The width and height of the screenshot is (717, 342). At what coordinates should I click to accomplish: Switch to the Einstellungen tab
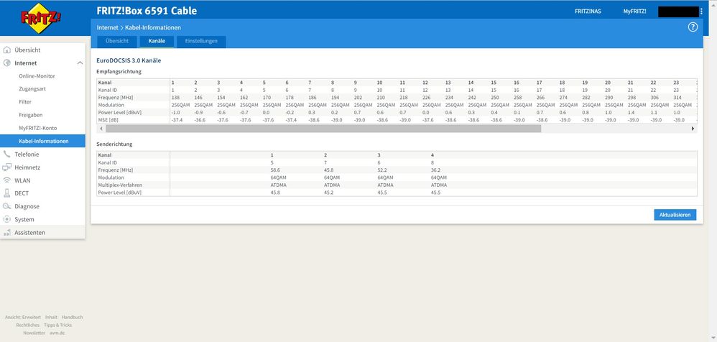[201, 42]
